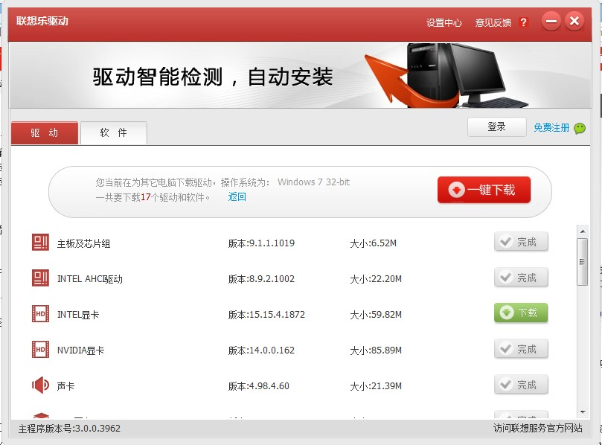
Task: Switch to the 软件 tab
Action: click(112, 132)
